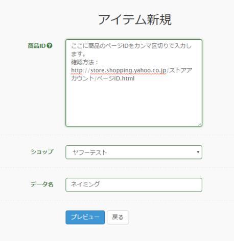Click the store.shopping.yahoo.co.jp placeholder text

tap(128, 70)
